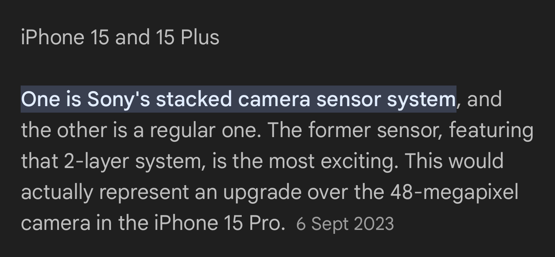The height and width of the screenshot is (257, 555).
Task: Click the date '6 Sept 2023'
Action: pyautogui.click(x=345, y=224)
